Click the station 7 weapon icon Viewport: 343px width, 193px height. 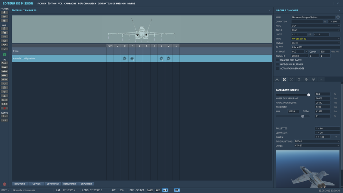(x=132, y=58)
